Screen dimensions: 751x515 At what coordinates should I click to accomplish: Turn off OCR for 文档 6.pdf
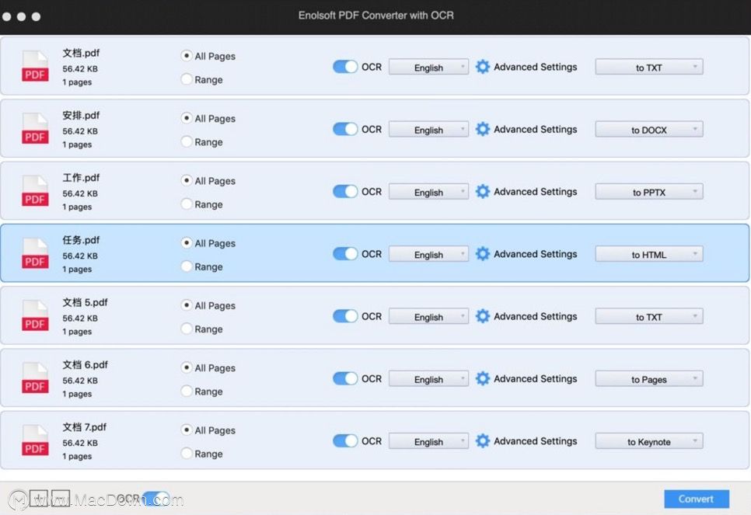coord(345,378)
